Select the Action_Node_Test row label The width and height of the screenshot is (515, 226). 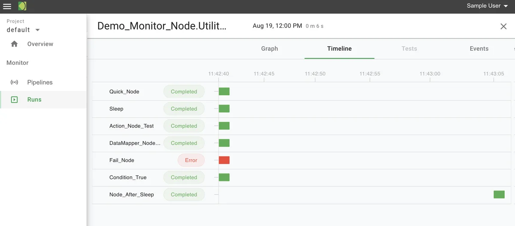coord(131,126)
